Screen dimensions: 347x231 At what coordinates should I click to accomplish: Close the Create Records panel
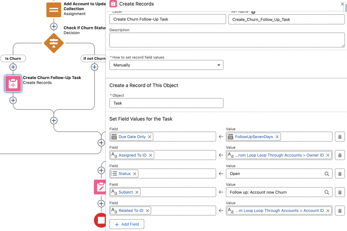coord(342,4)
